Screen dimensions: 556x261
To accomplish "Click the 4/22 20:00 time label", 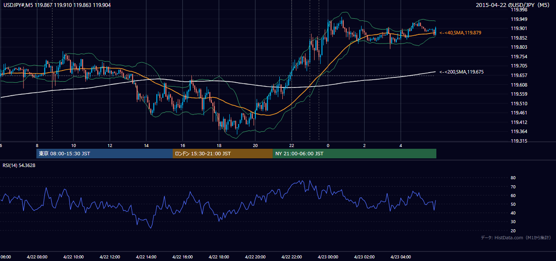I will tap(255, 257).
